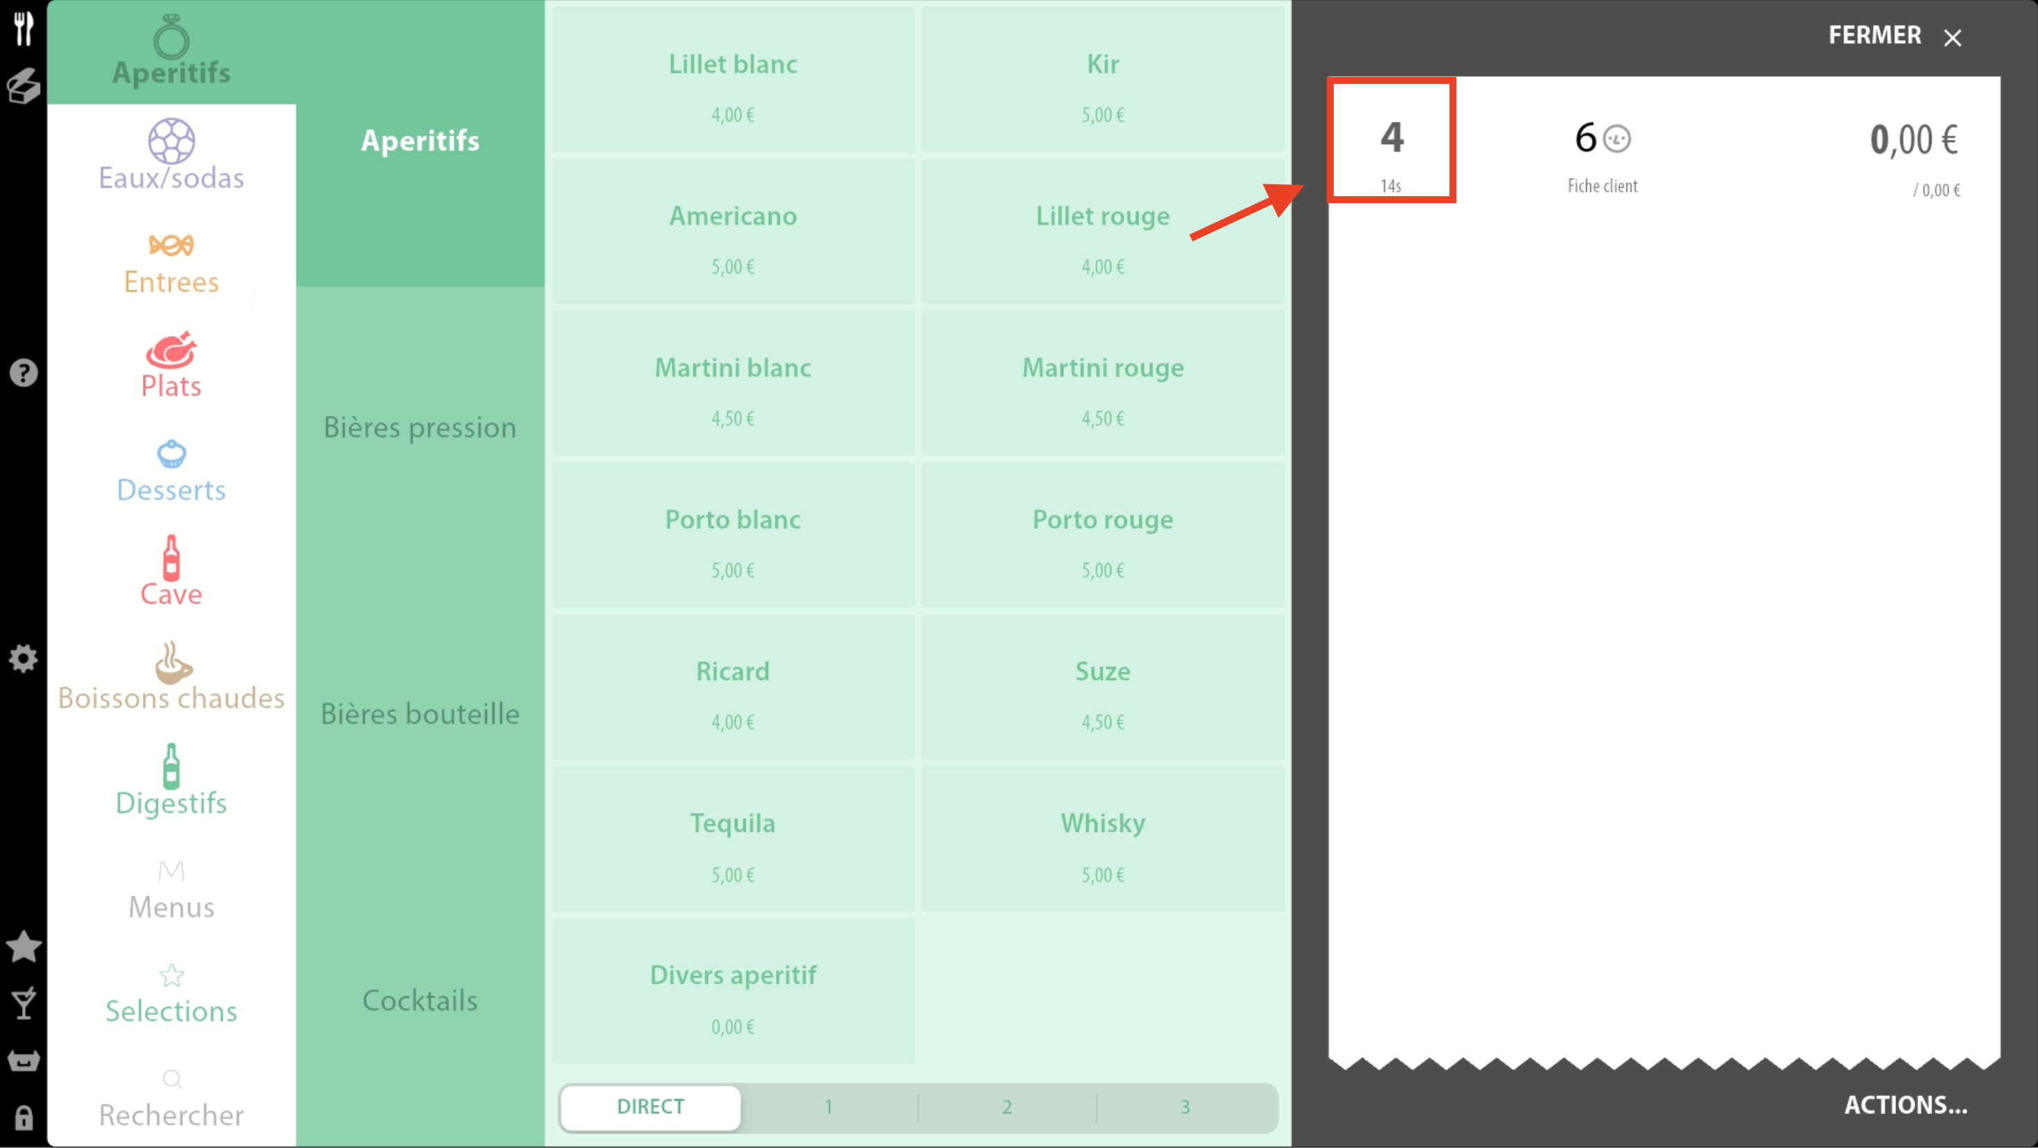Open the settings gear icon
Viewport: 2038px width, 1148px height.
24,659
